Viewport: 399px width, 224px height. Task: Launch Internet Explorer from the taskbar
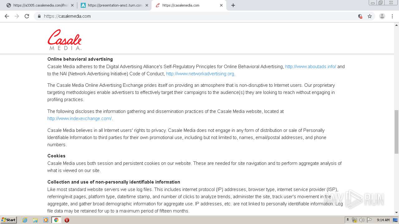click(x=25, y=220)
